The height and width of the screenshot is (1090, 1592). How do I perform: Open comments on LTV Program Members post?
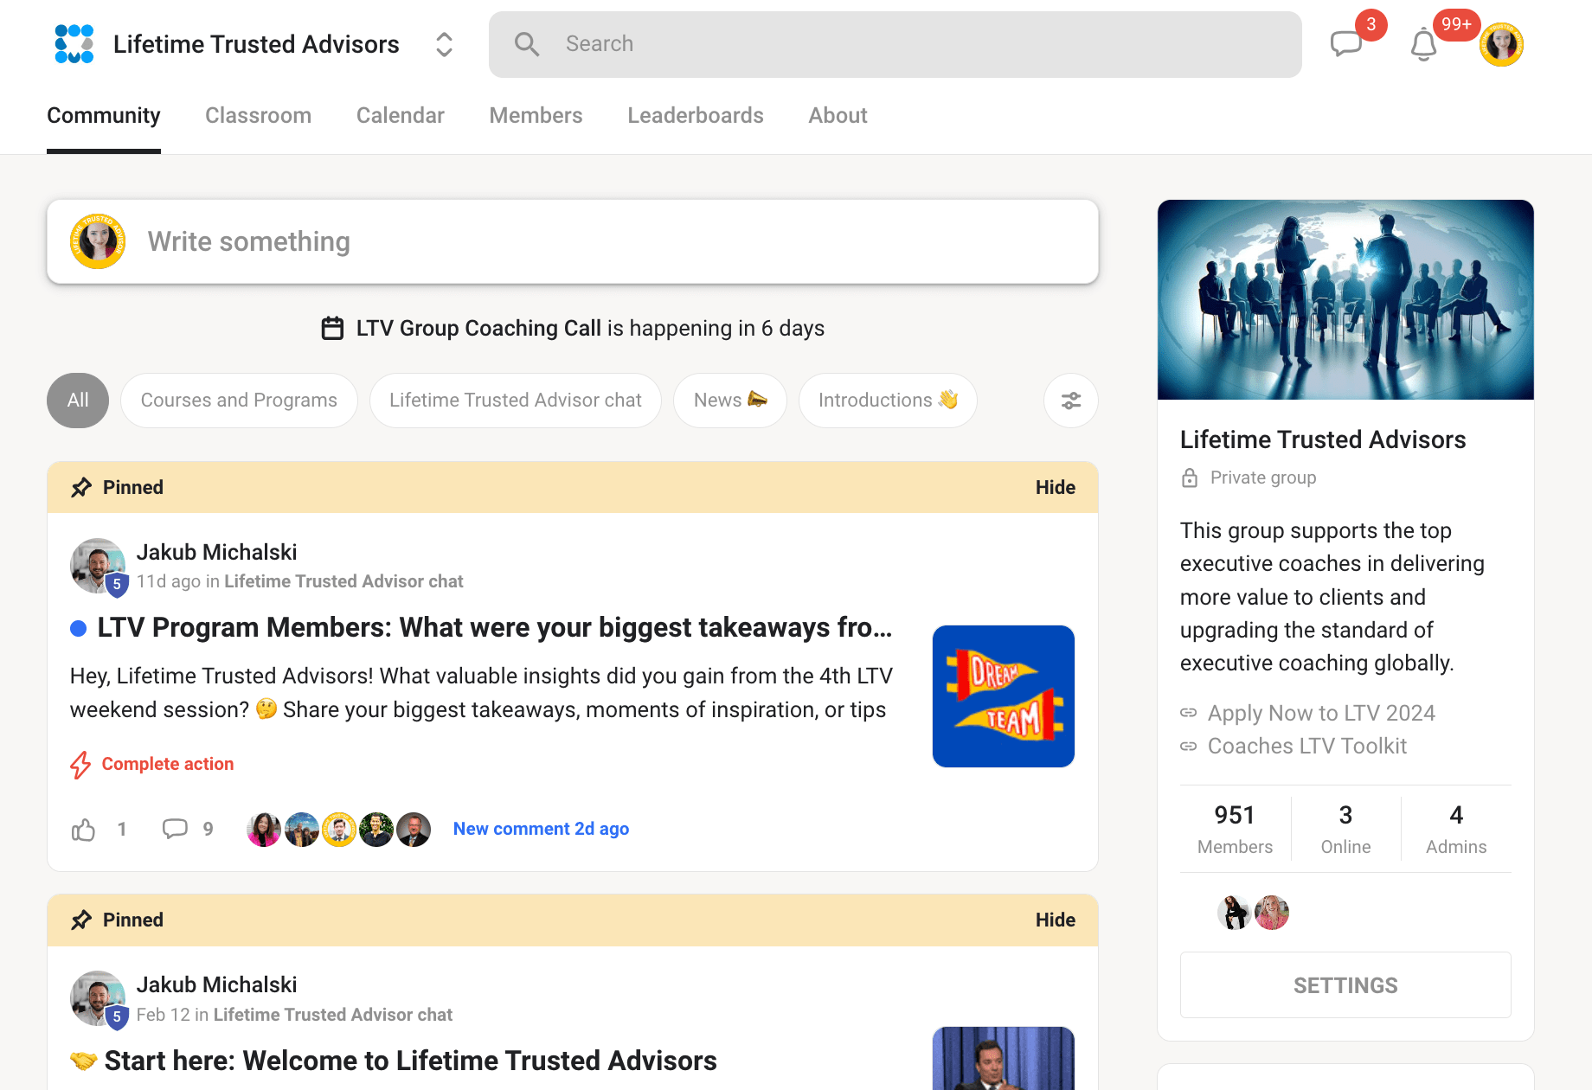pos(175,829)
